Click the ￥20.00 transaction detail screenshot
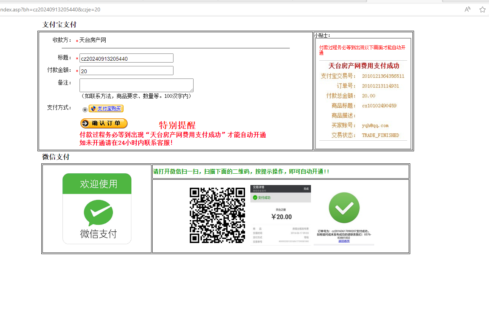Image resolution: width=489 pixels, height=317 pixels. click(x=281, y=215)
